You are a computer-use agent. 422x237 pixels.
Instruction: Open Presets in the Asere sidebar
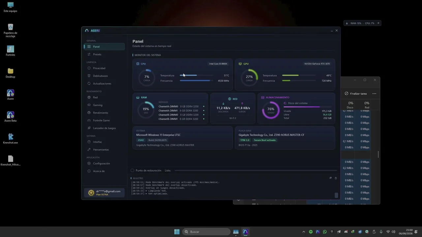pyautogui.click(x=104, y=54)
